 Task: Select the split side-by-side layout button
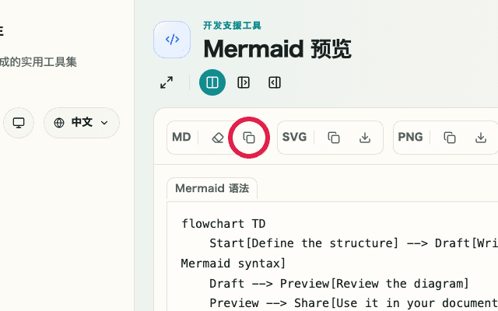click(x=212, y=82)
